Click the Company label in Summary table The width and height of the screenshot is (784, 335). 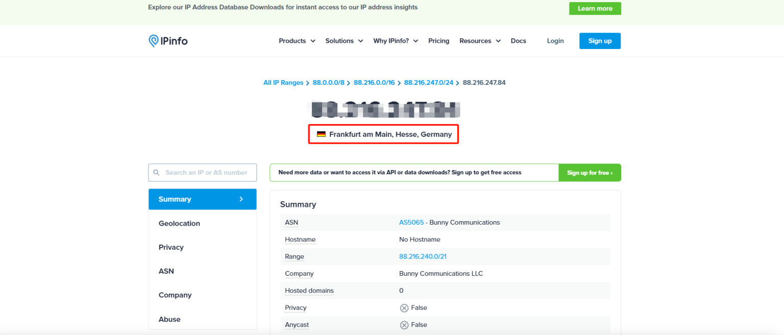pos(299,274)
